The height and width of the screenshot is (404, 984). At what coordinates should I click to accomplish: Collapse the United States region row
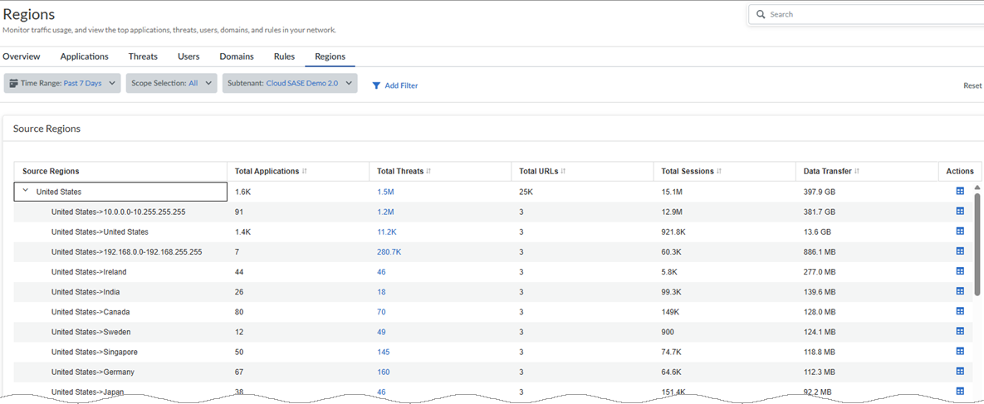(x=26, y=191)
